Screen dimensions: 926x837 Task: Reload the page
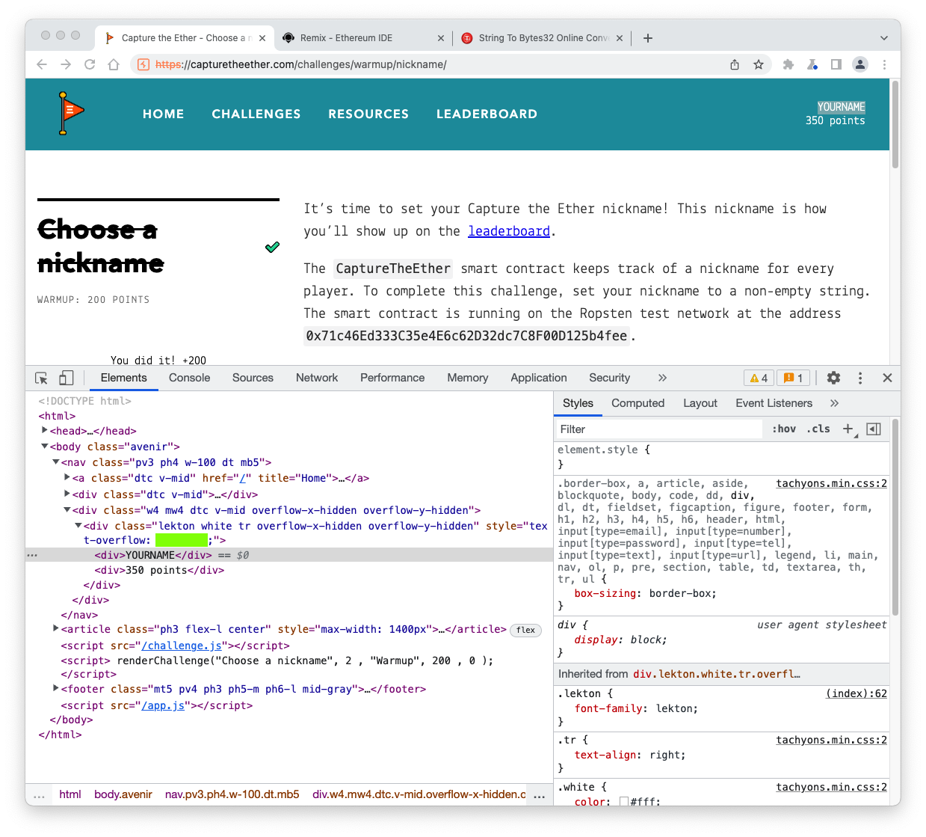[90, 64]
